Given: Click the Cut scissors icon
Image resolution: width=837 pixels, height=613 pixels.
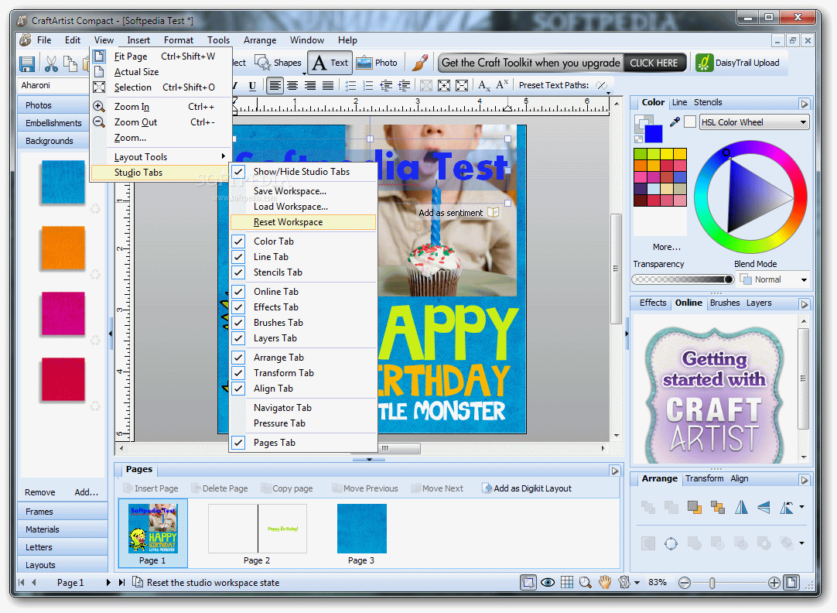Looking at the screenshot, I should pos(51,63).
